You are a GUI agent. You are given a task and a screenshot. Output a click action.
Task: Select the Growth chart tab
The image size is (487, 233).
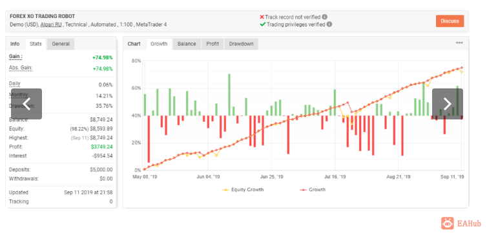[x=159, y=44]
